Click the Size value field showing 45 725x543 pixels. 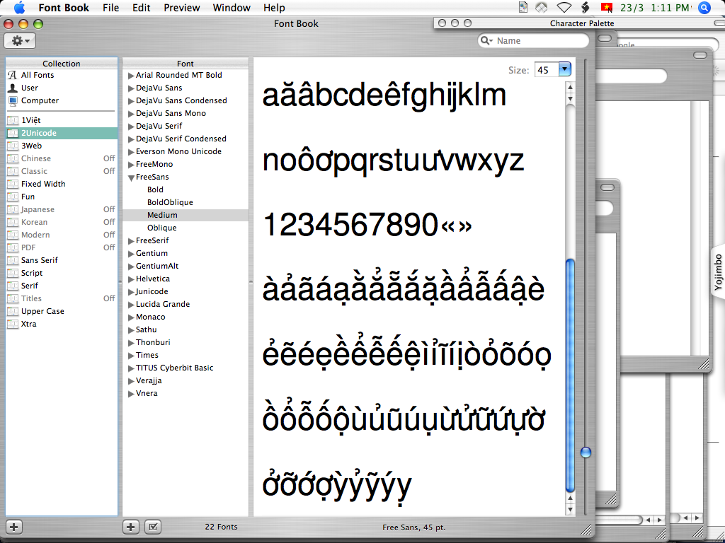547,70
